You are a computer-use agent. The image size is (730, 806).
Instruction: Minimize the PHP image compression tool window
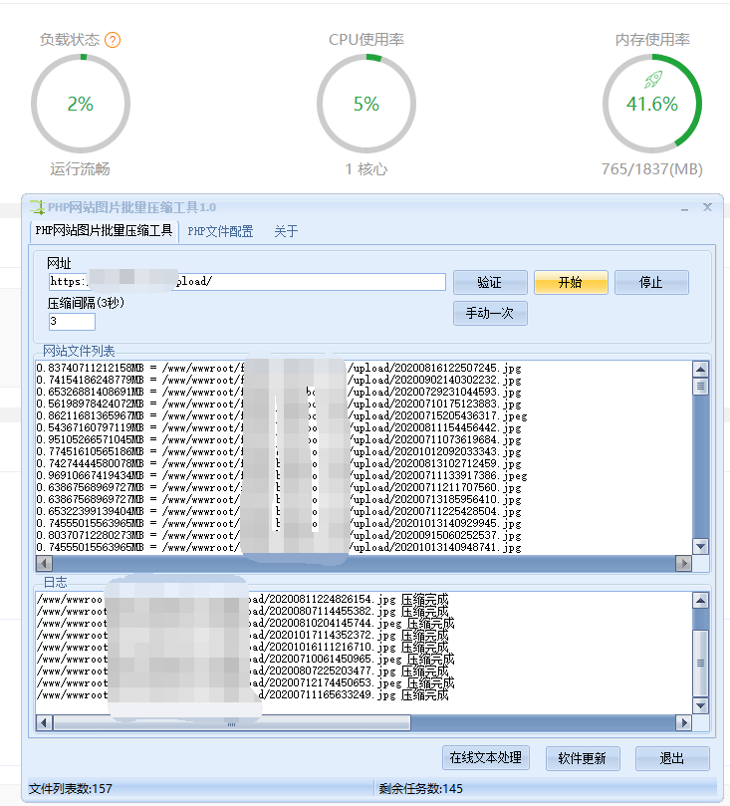pos(684,208)
